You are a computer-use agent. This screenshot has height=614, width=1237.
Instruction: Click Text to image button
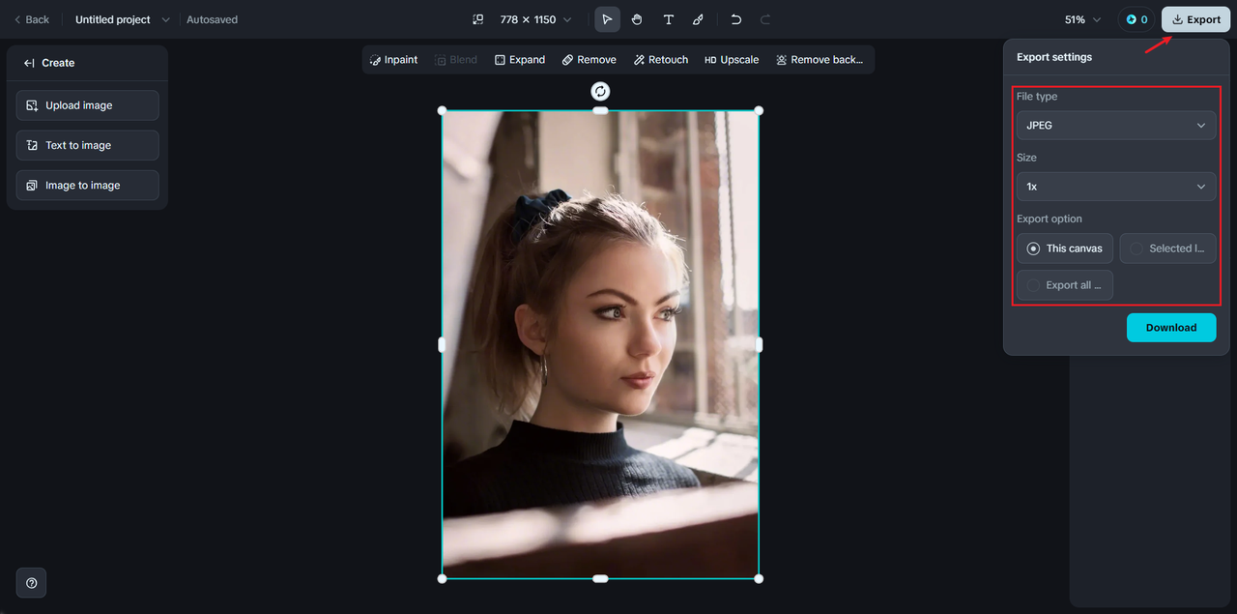pyautogui.click(x=88, y=145)
